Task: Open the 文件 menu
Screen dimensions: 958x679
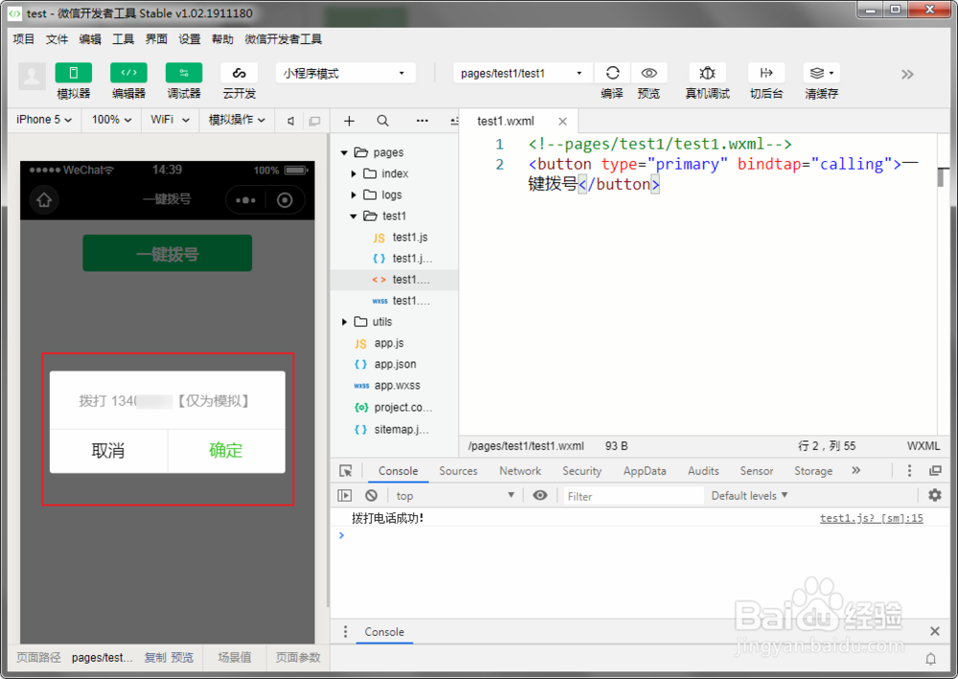Action: click(57, 39)
